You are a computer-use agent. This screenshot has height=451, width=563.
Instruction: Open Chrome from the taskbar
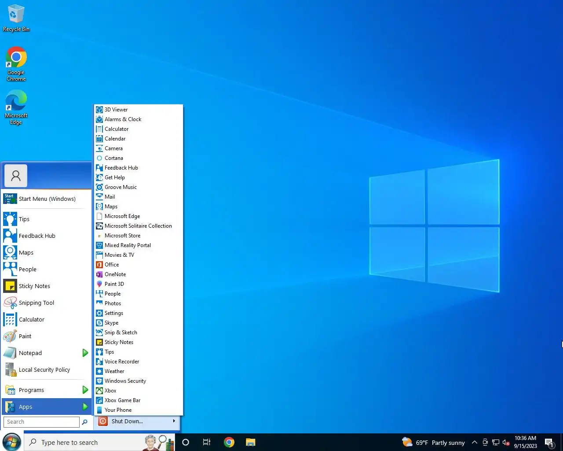tap(229, 442)
